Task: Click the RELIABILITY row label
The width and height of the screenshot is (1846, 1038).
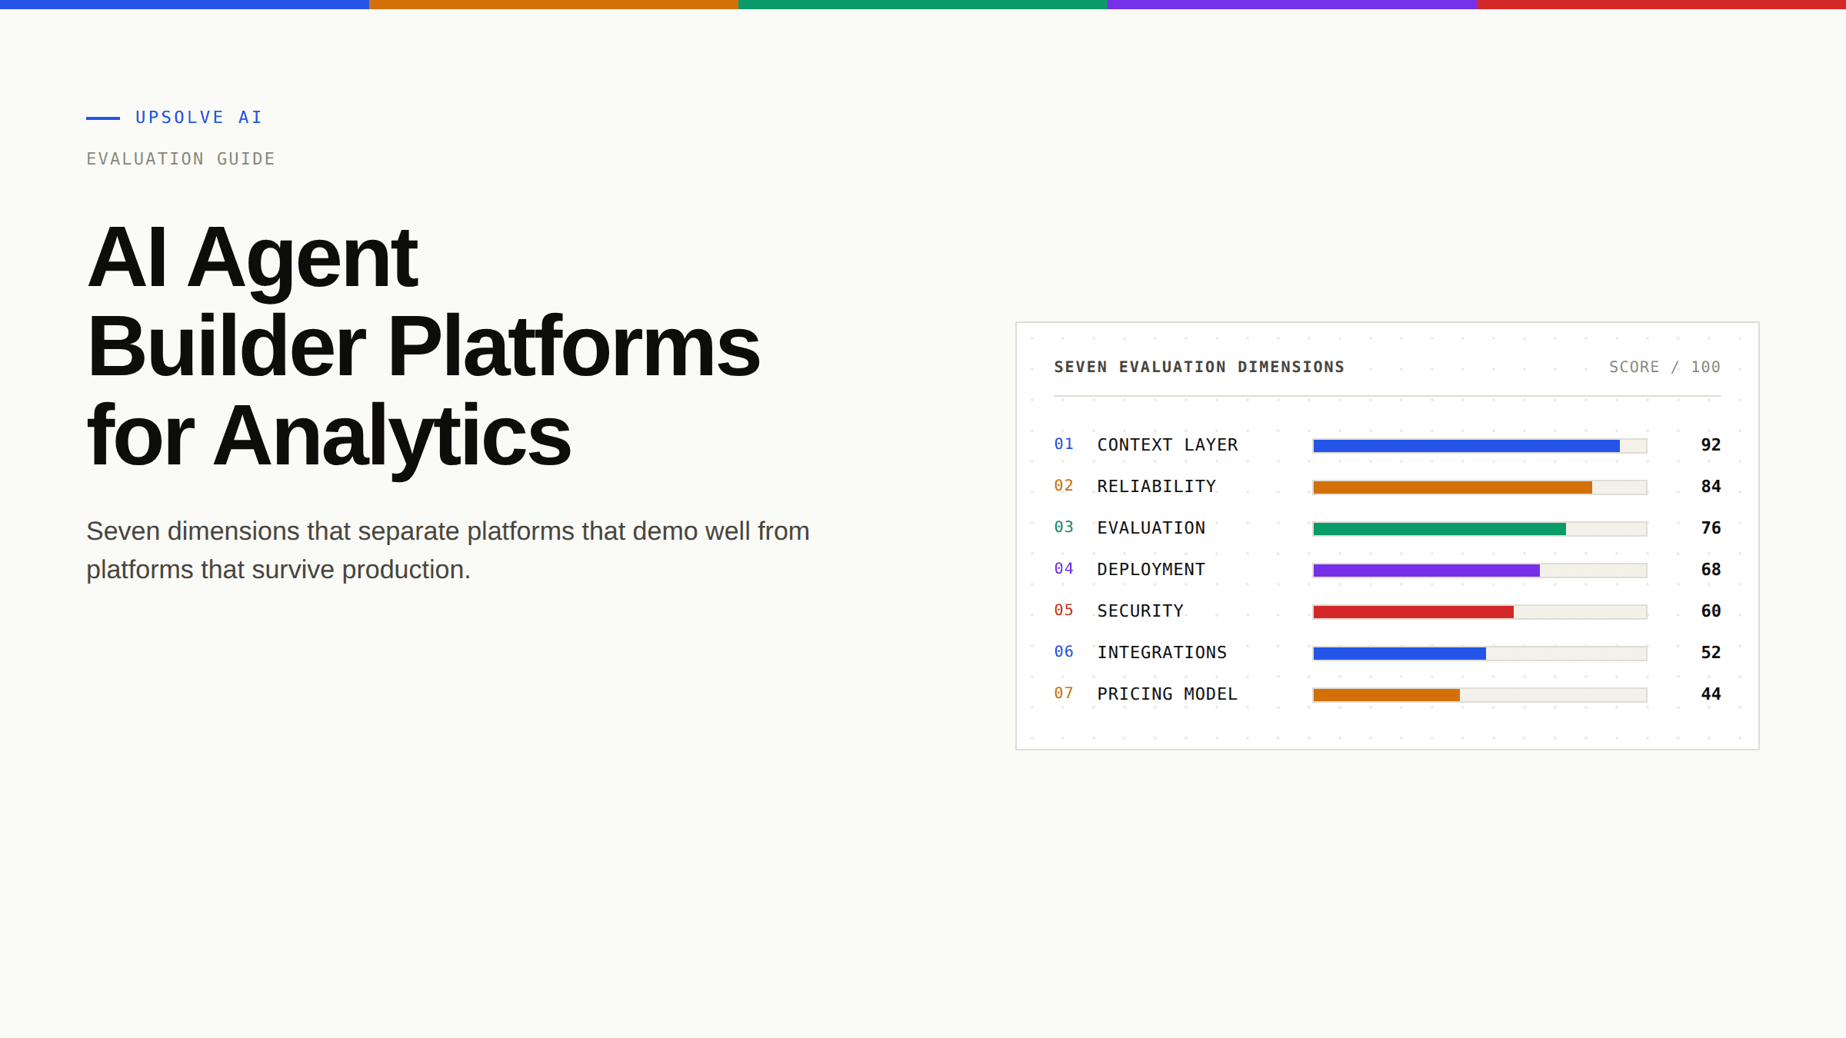Action: [1157, 487]
